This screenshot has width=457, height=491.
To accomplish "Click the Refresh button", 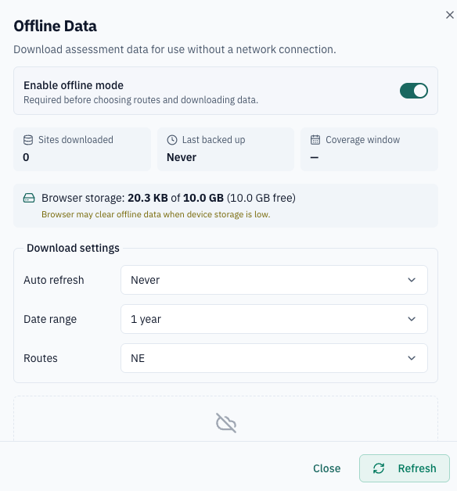I will pyautogui.click(x=405, y=468).
